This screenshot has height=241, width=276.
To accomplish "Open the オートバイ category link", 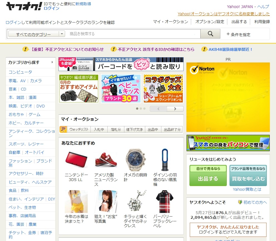I will tap(34, 152).
